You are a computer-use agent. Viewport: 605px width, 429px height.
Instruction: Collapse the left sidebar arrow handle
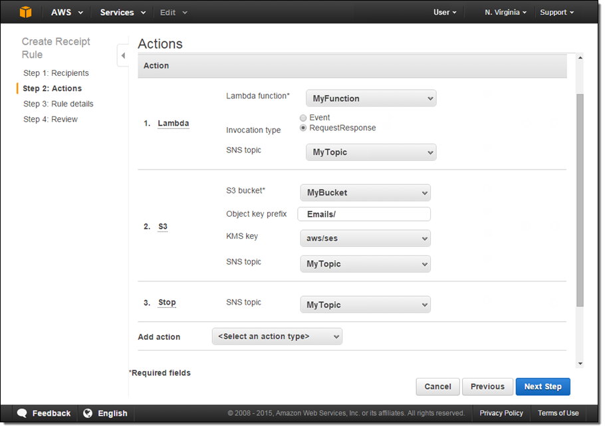[x=123, y=55]
